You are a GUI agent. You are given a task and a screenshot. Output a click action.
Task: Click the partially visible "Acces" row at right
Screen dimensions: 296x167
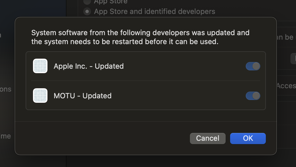286,86
